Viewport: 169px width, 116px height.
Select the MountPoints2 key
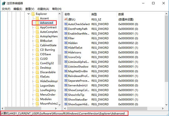pos(49,104)
